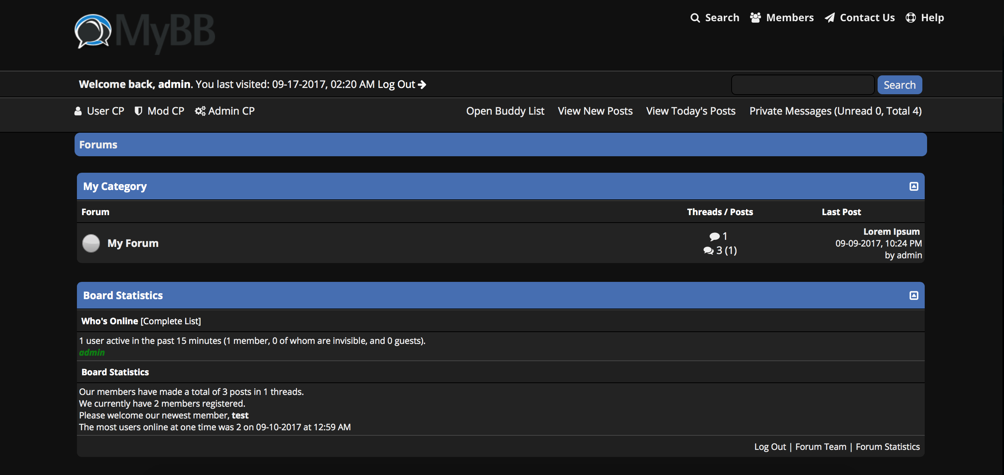Open the Lorem Ipsum last post
Screen dimensions: 1004x475
tap(891, 232)
